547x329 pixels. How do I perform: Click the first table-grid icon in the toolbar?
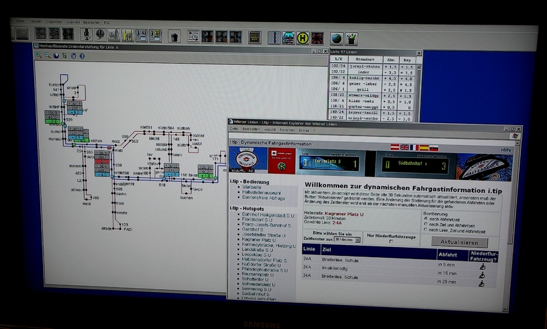[x=40, y=34]
